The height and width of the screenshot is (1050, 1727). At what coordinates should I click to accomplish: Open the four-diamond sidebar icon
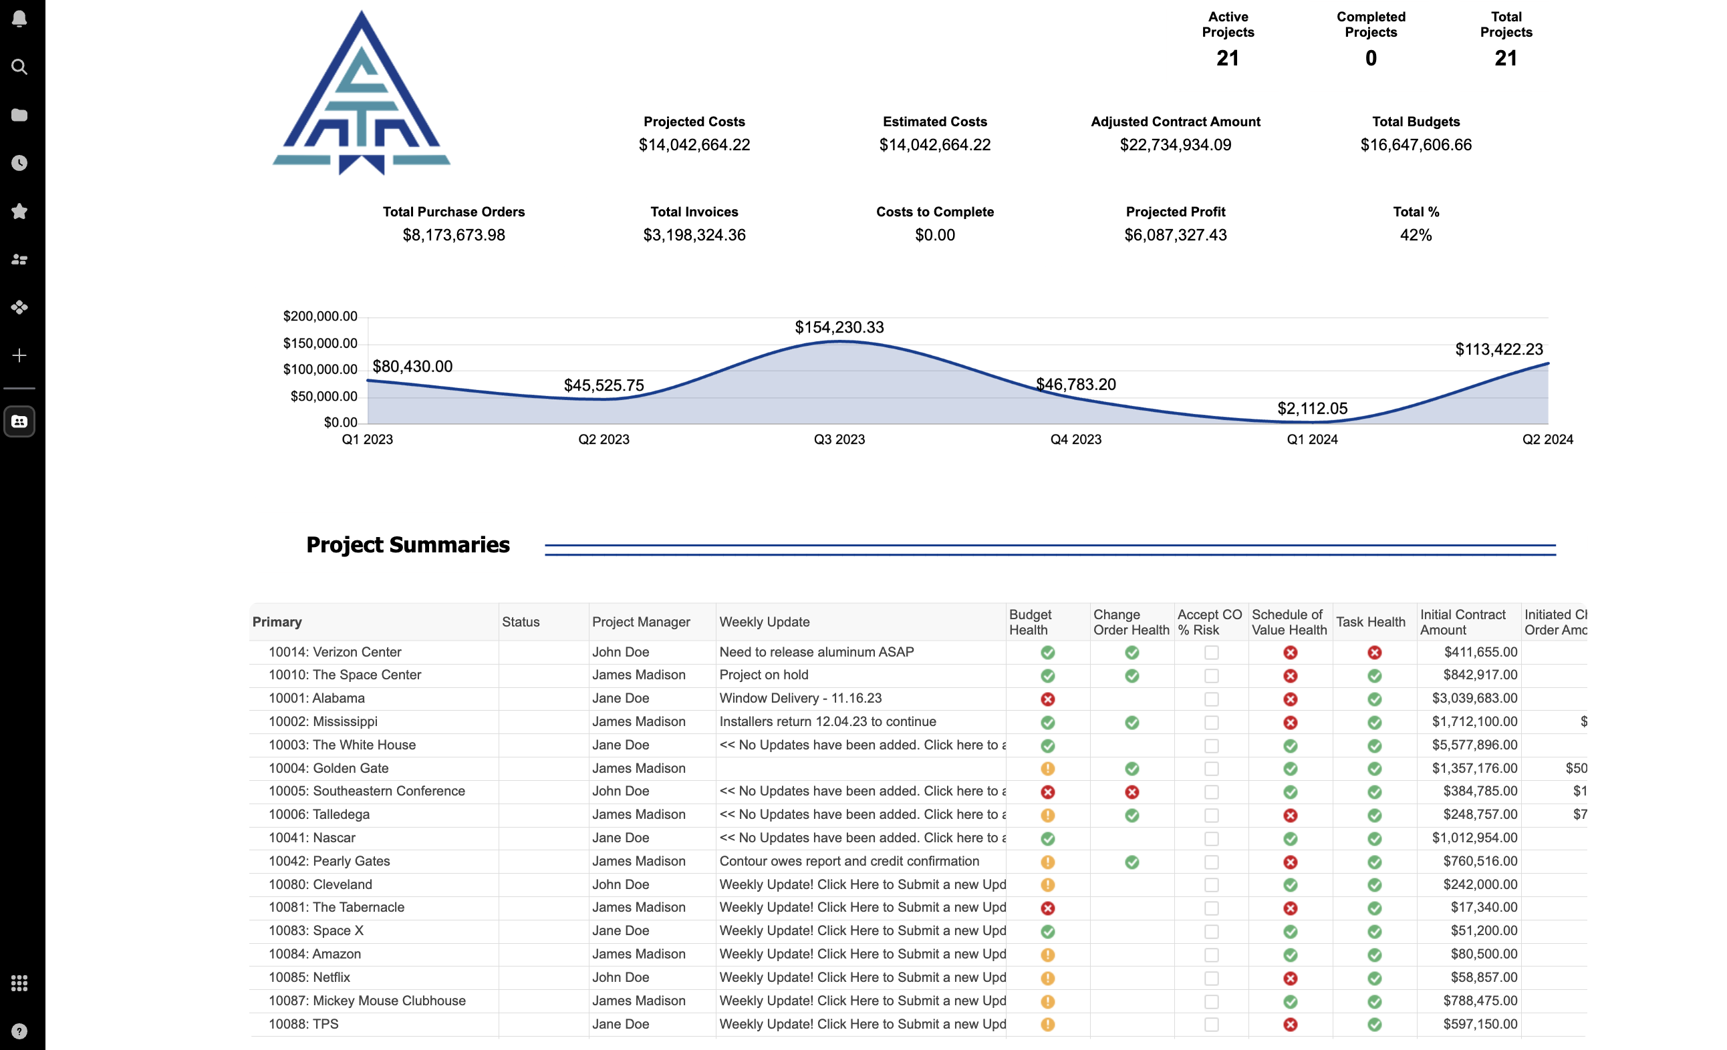19,307
